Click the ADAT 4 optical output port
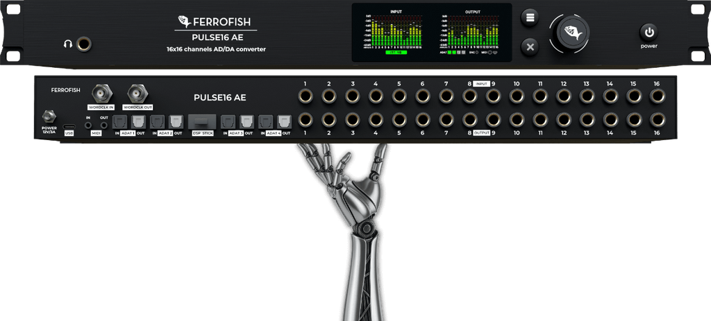Screen dimensions: 711x321 pyautogui.click(x=284, y=121)
